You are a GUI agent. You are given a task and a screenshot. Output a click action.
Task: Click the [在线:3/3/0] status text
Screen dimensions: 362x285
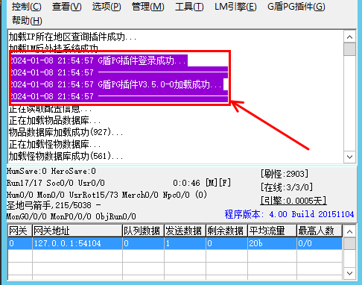(287, 187)
